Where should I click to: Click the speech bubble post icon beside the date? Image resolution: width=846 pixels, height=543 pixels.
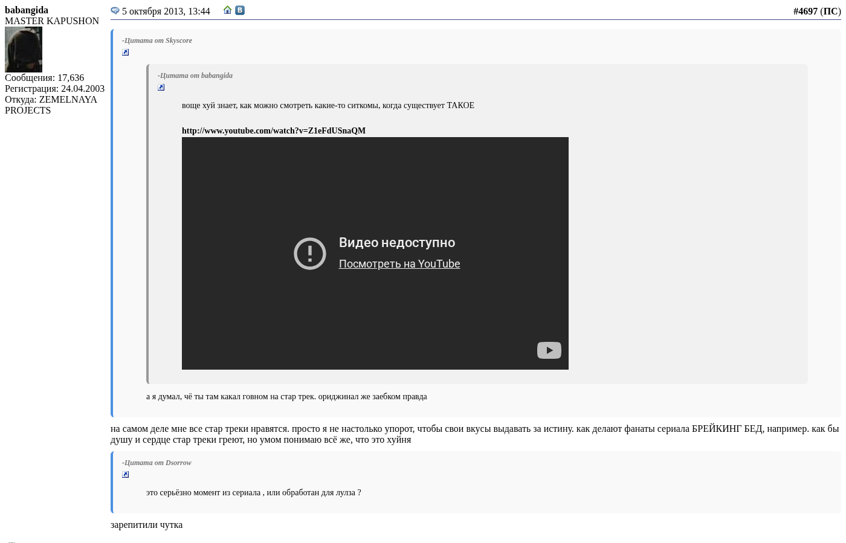[x=115, y=11]
